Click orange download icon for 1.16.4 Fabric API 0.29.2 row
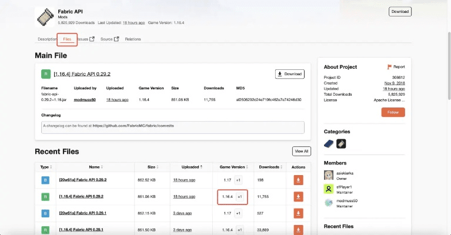The height and width of the screenshot is (235, 451). (298, 196)
